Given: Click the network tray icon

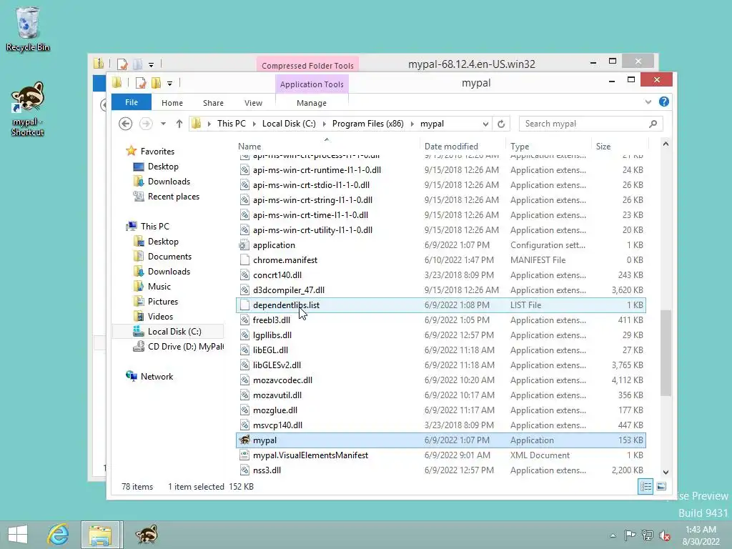Looking at the screenshot, I should [647, 535].
